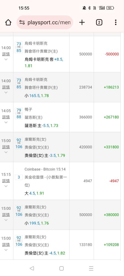This screenshot has height=276, width=124.
Task: Open 詳情 link for the 14:05 game
Action: coord(6,117)
